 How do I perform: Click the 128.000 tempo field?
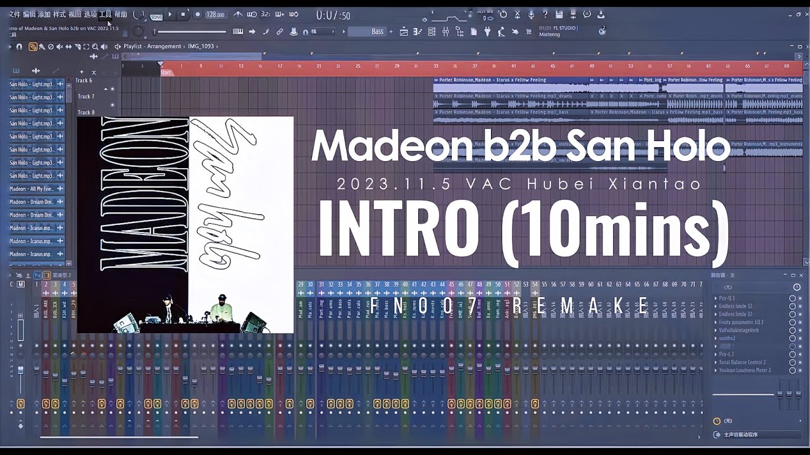click(216, 14)
